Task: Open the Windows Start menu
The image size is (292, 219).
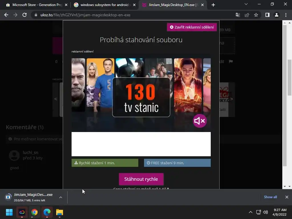Action: (x=9, y=212)
